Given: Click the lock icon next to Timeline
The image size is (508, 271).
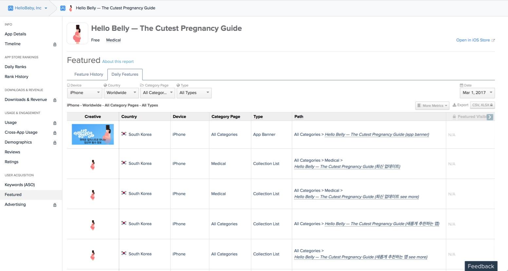Looking at the screenshot, I should [x=55, y=44].
